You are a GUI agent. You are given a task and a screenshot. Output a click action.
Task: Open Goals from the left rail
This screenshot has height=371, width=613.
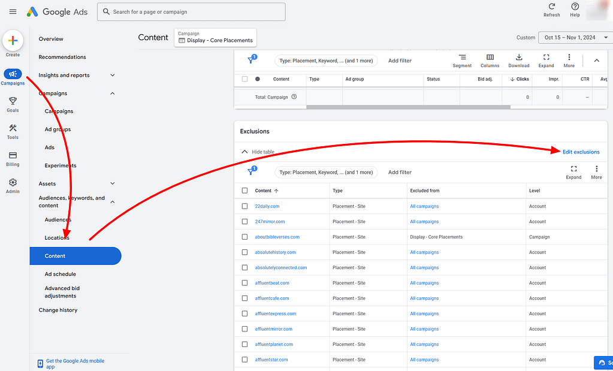[x=13, y=101]
